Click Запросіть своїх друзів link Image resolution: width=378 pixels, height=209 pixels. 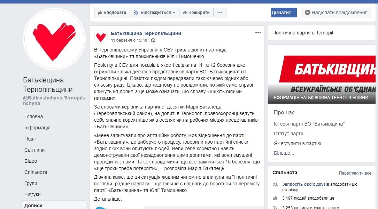(306, 184)
